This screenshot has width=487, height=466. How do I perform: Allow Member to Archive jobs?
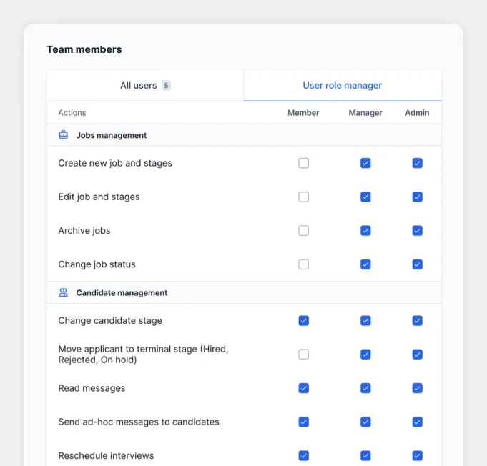tap(304, 230)
